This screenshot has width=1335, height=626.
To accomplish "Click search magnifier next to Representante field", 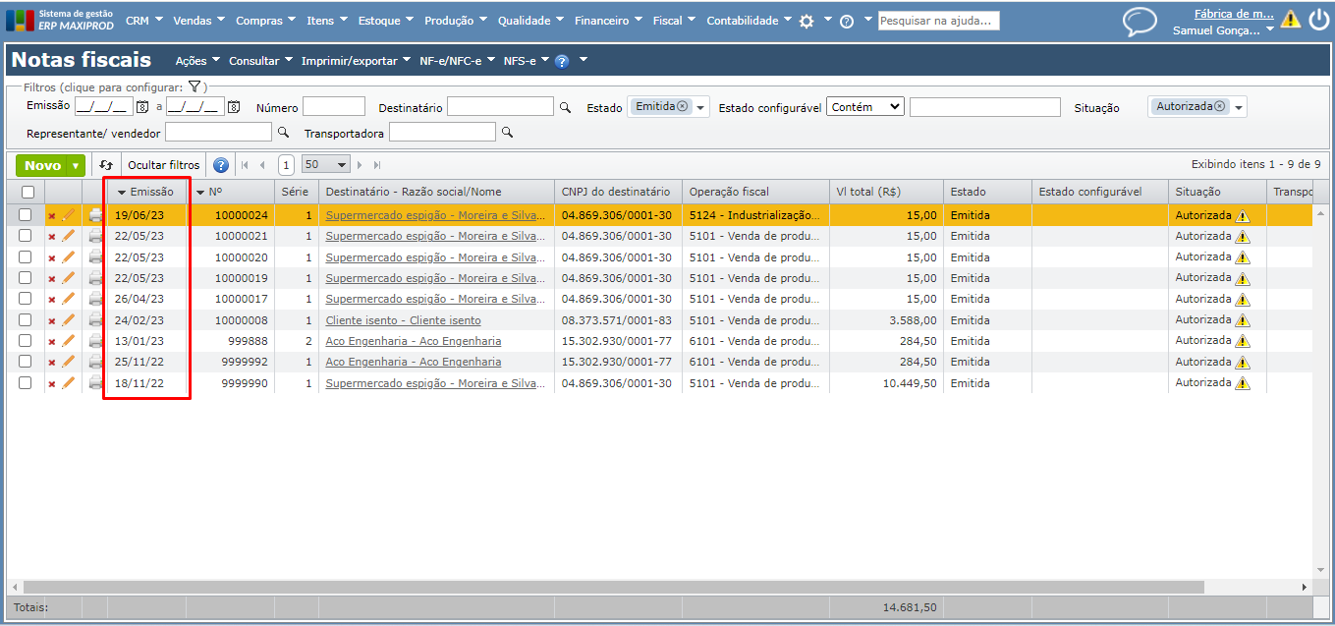I will pos(283,132).
